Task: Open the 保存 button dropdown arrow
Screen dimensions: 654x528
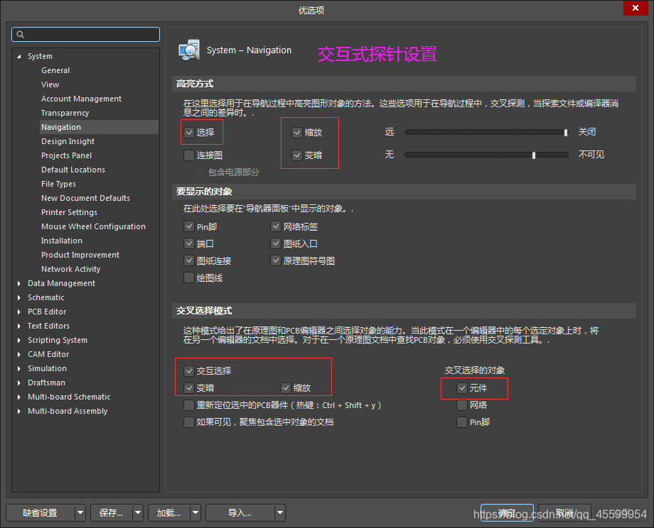Action: [137, 512]
